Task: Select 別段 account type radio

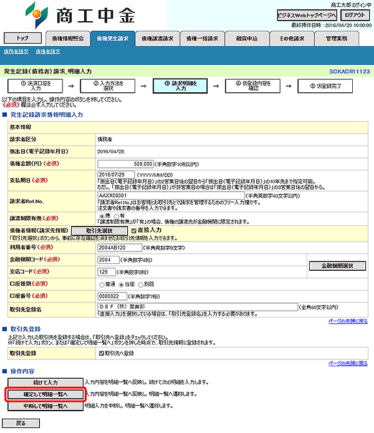Action: point(141,285)
